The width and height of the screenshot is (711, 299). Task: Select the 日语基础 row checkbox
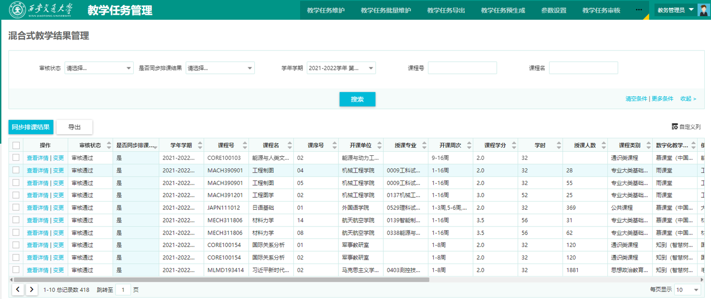coord(16,208)
